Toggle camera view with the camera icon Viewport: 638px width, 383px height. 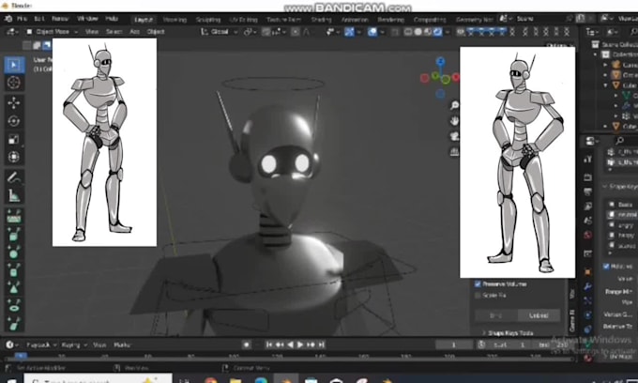click(454, 136)
